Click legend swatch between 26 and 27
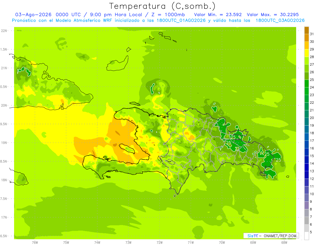This screenshot has width=319, height=246. [307, 68]
